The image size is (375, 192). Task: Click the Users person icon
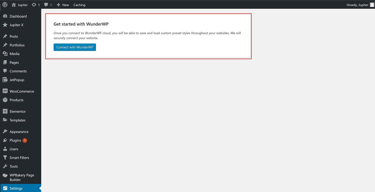coord(5,149)
